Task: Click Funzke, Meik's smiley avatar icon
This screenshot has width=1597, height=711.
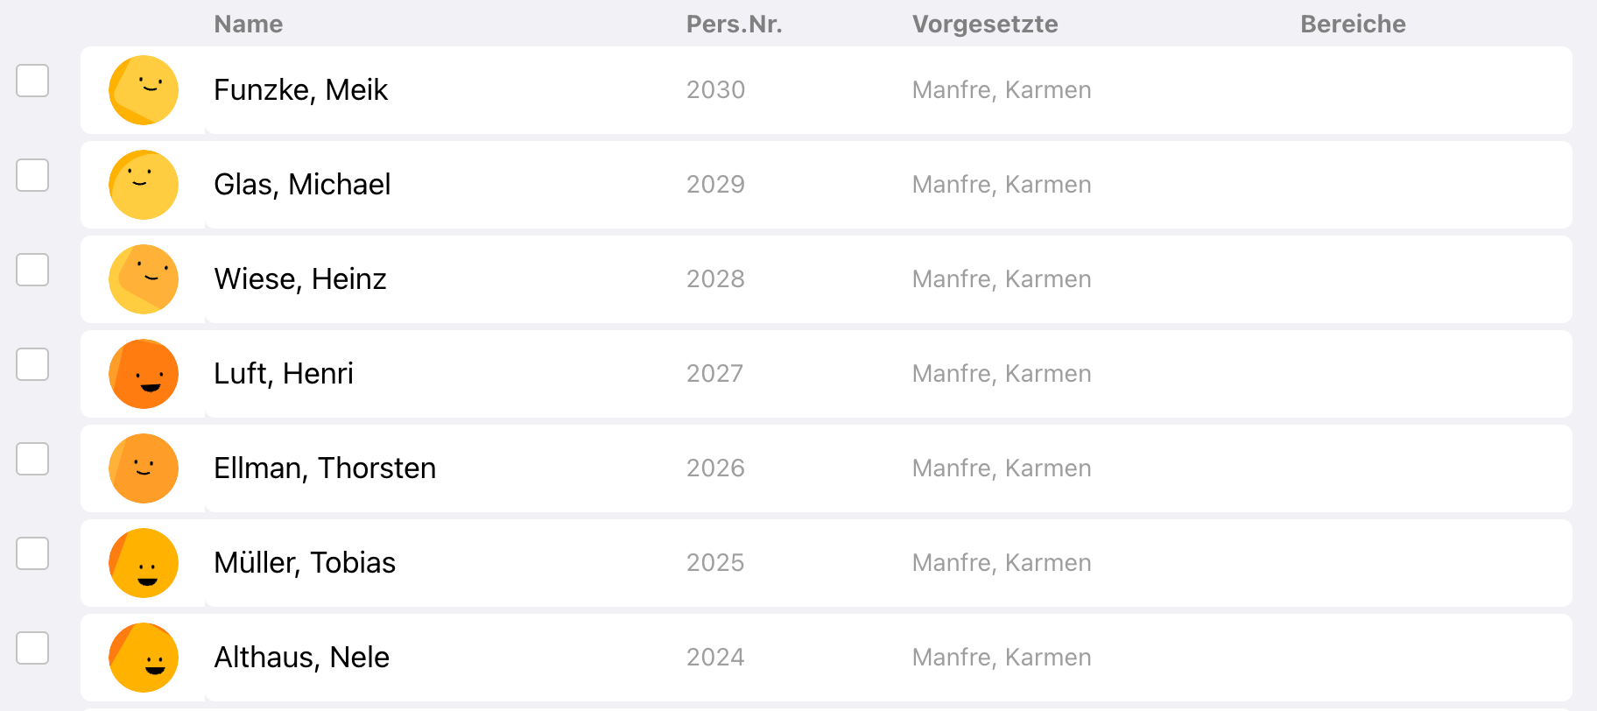Action: [144, 90]
